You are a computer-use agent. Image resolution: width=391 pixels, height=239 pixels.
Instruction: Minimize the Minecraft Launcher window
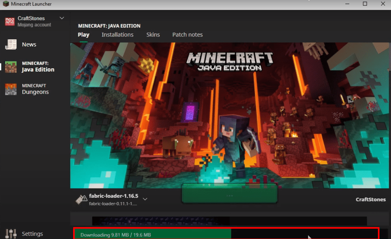coord(347,4)
